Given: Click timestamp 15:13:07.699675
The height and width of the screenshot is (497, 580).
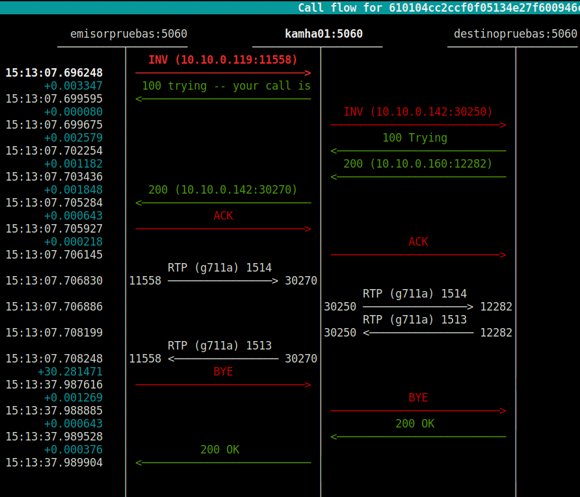Looking at the screenshot, I should coord(54,125).
